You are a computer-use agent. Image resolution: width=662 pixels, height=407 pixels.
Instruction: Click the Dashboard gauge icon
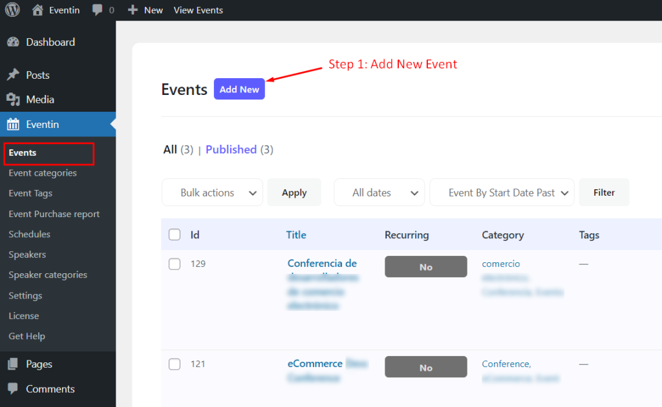coord(13,42)
